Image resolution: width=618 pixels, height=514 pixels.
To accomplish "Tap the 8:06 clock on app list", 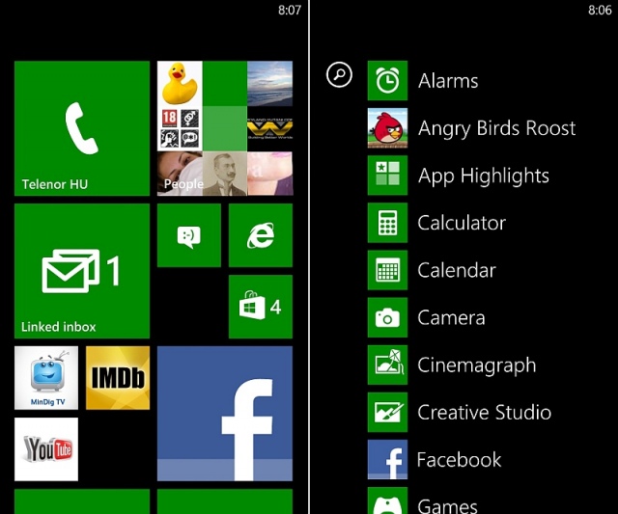I will point(600,10).
